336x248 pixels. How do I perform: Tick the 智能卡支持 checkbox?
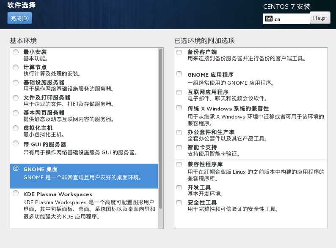click(179, 148)
